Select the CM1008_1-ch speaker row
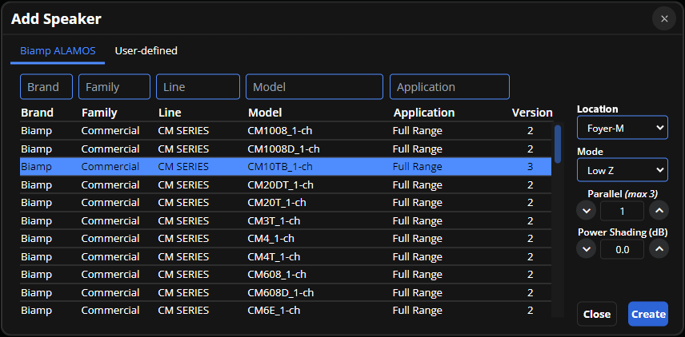Viewport: 685px width, 337px height. pyautogui.click(x=284, y=130)
